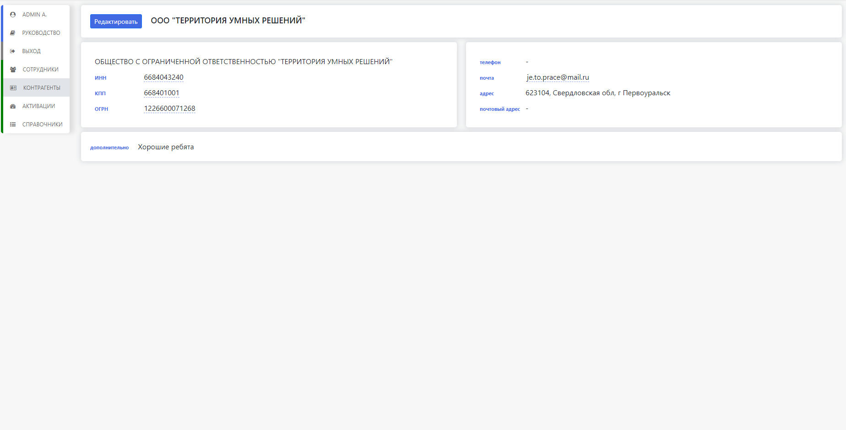The image size is (846, 430).
Task: Click the user avatar icon beside ADMIN A.
Action: (13, 15)
